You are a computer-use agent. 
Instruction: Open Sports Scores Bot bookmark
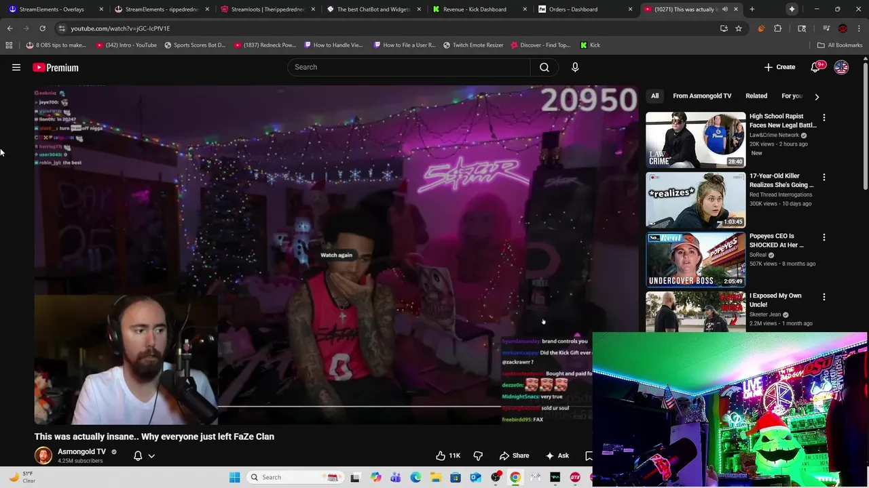(x=194, y=45)
